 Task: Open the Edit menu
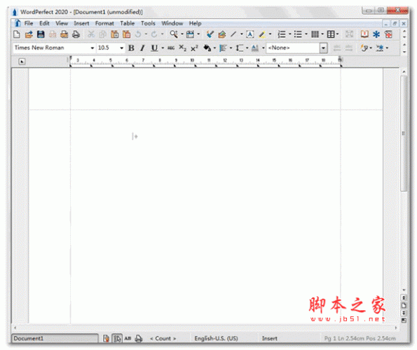[44, 23]
